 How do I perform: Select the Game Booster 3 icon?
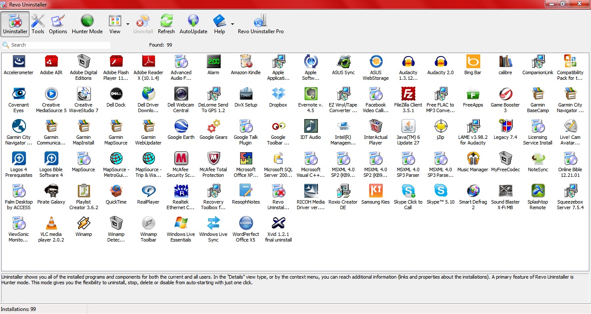[x=505, y=94]
